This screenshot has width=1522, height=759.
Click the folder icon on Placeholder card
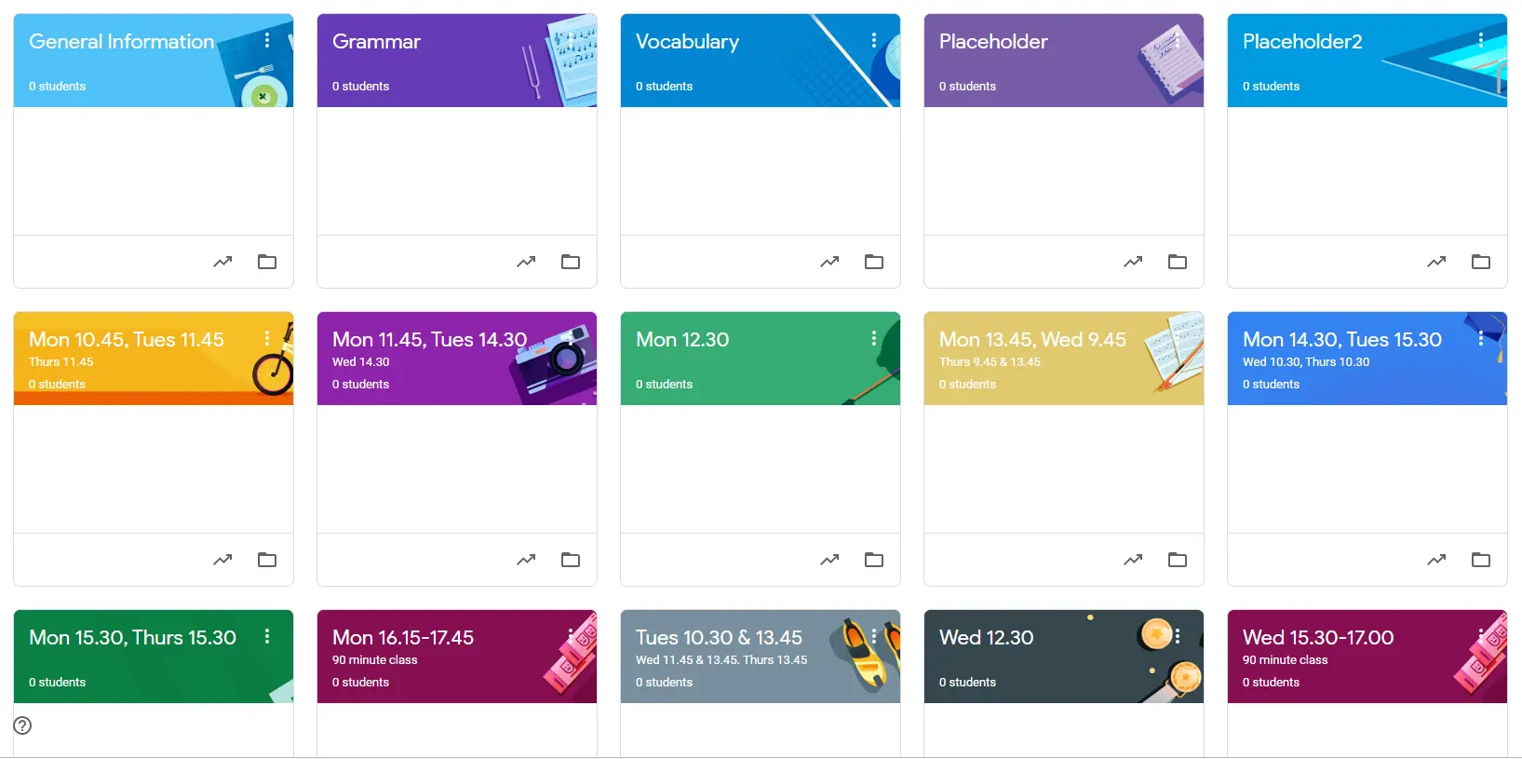click(x=1178, y=262)
